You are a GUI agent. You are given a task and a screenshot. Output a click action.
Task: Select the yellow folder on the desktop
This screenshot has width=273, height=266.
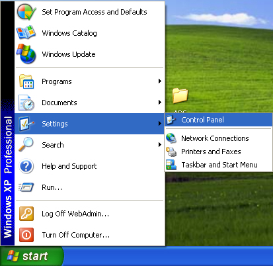180,96
